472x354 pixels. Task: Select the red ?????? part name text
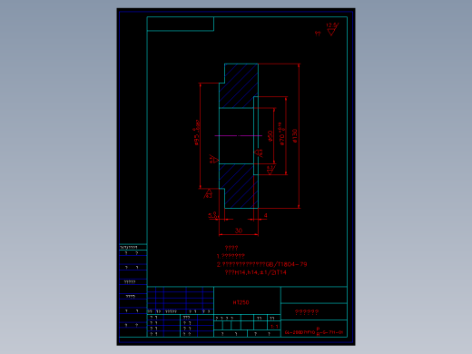(307, 311)
